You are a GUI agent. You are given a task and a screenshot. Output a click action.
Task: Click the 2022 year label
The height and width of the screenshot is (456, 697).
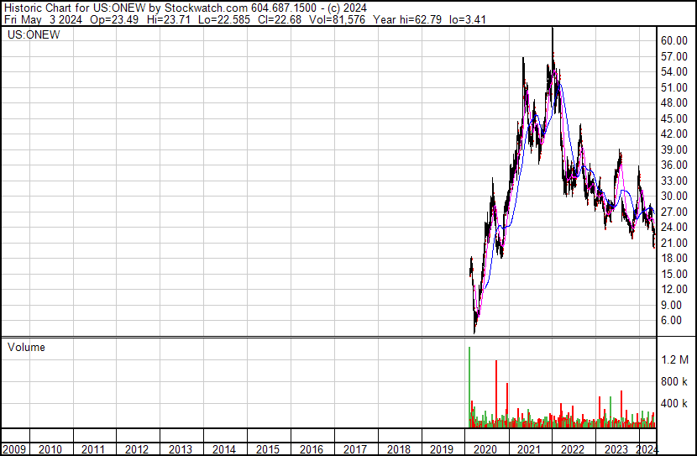click(x=573, y=449)
